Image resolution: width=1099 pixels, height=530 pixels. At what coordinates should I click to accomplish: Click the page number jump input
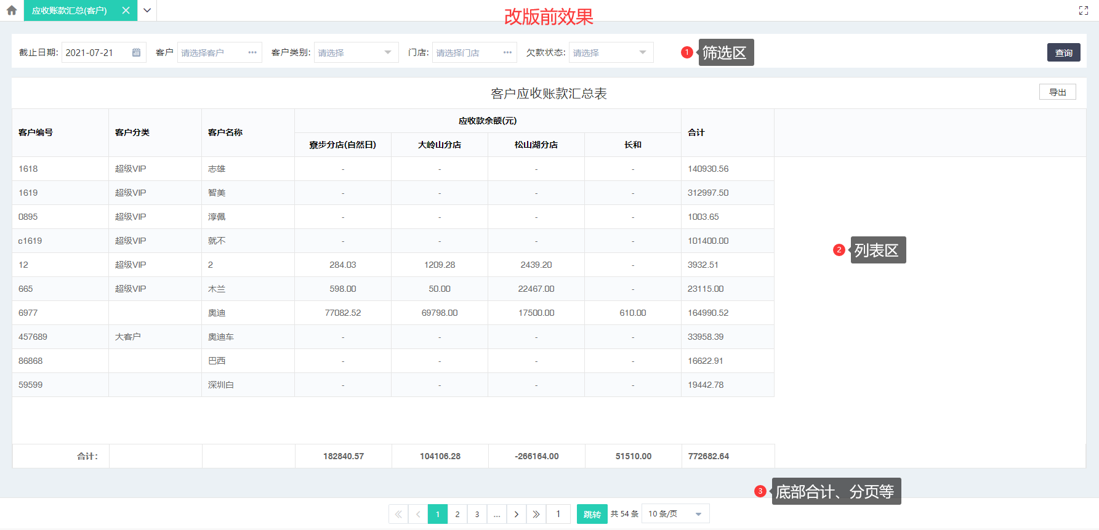[558, 514]
